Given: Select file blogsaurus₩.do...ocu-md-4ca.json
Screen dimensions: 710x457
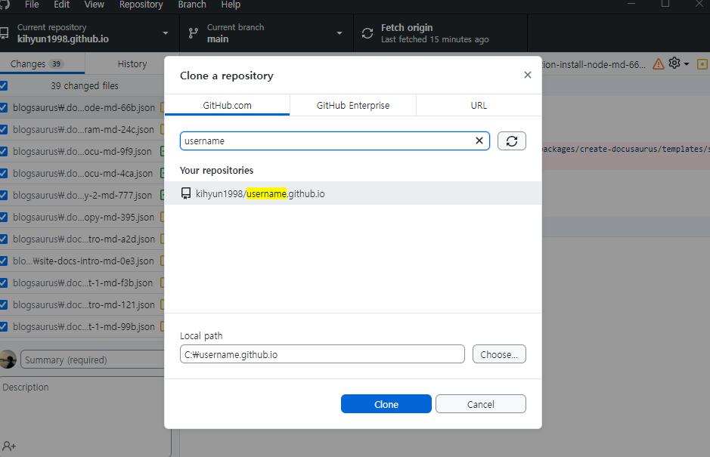Looking at the screenshot, I should 84,173.
